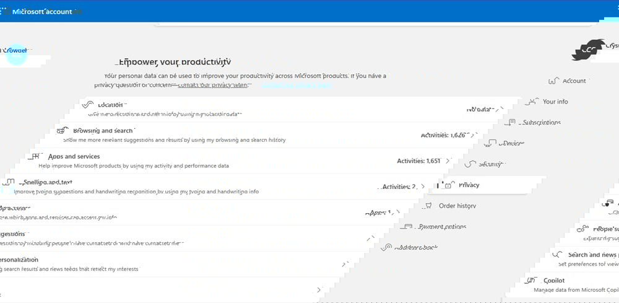Open Address book in navigation
Image resolution: width=619 pixels, height=303 pixels.
(416, 248)
